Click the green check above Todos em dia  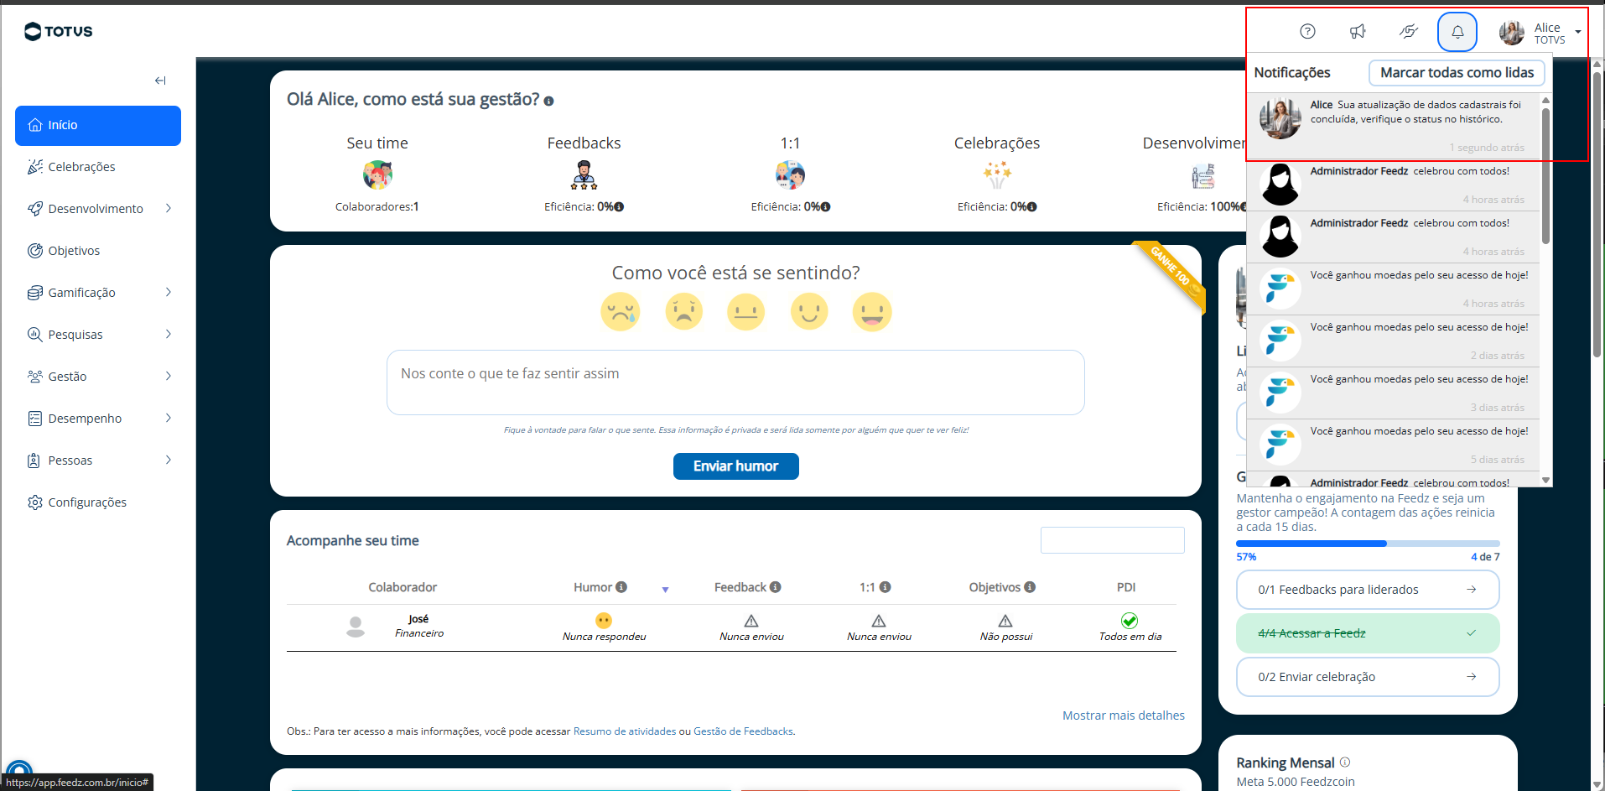click(x=1130, y=621)
